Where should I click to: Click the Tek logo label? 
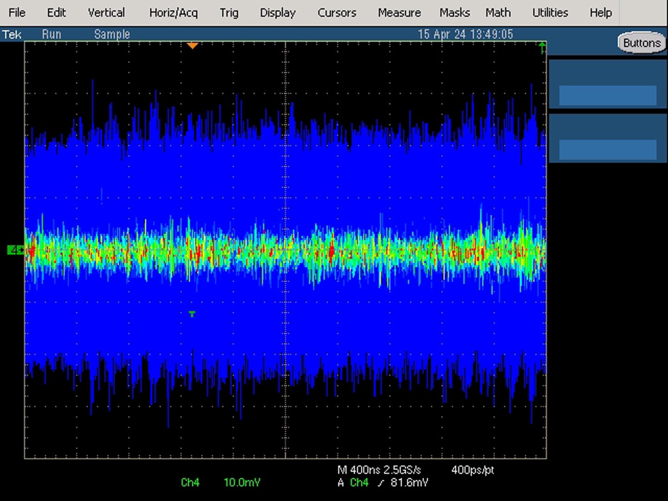pos(12,34)
